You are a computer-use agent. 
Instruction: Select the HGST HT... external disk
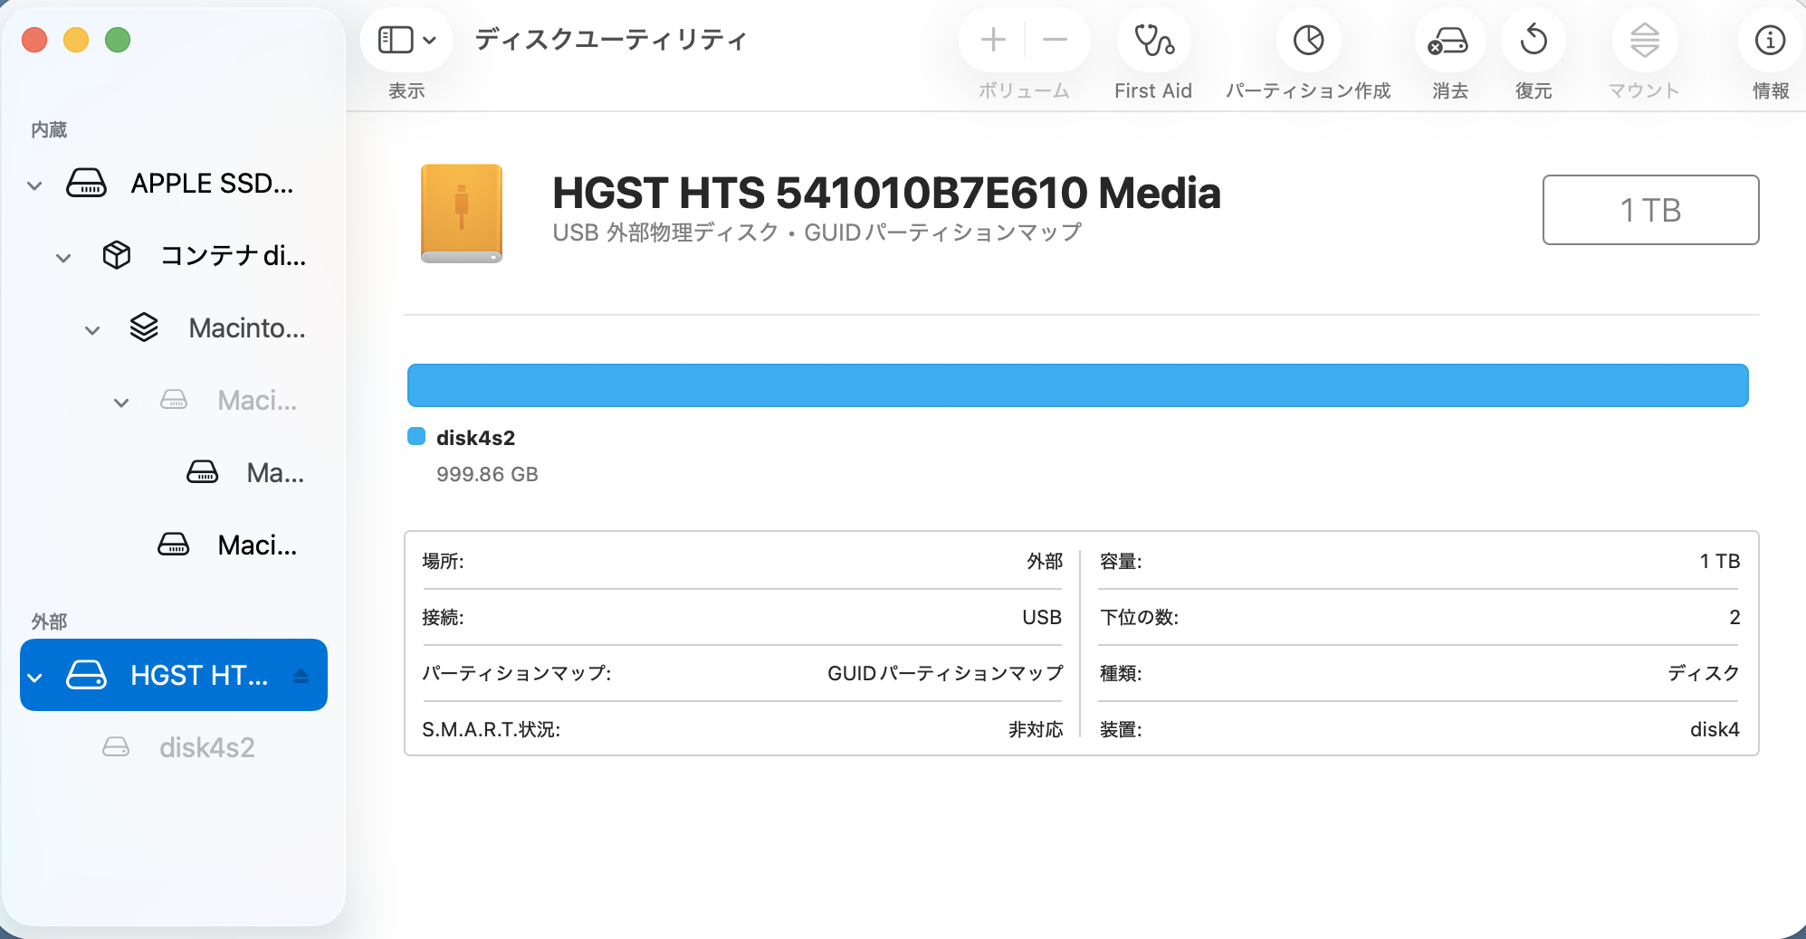(x=174, y=675)
